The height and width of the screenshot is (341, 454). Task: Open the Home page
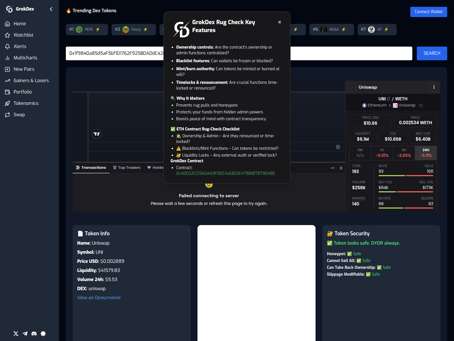20,24
